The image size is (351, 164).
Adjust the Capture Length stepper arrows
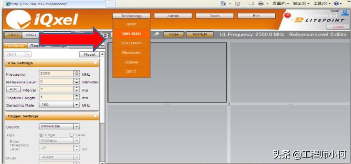pos(77,97)
